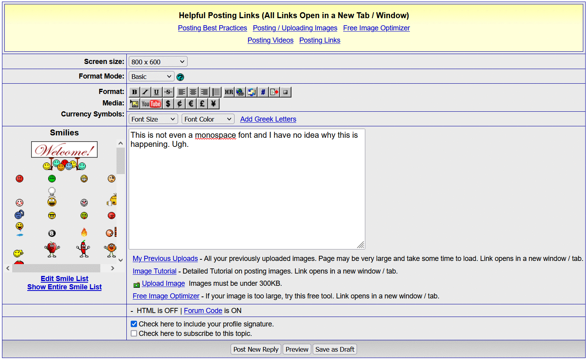Open top Free Image Optimizer link
Image resolution: width=588 pixels, height=360 pixels.
376,28
